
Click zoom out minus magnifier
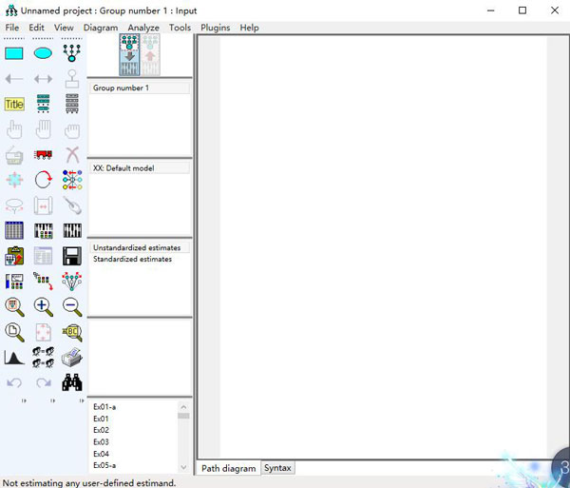pyautogui.click(x=72, y=307)
